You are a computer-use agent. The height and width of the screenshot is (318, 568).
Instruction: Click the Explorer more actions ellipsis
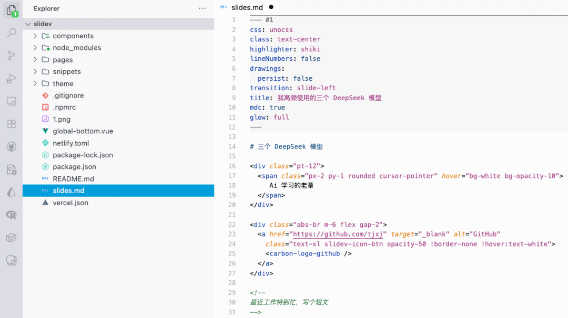(202, 8)
